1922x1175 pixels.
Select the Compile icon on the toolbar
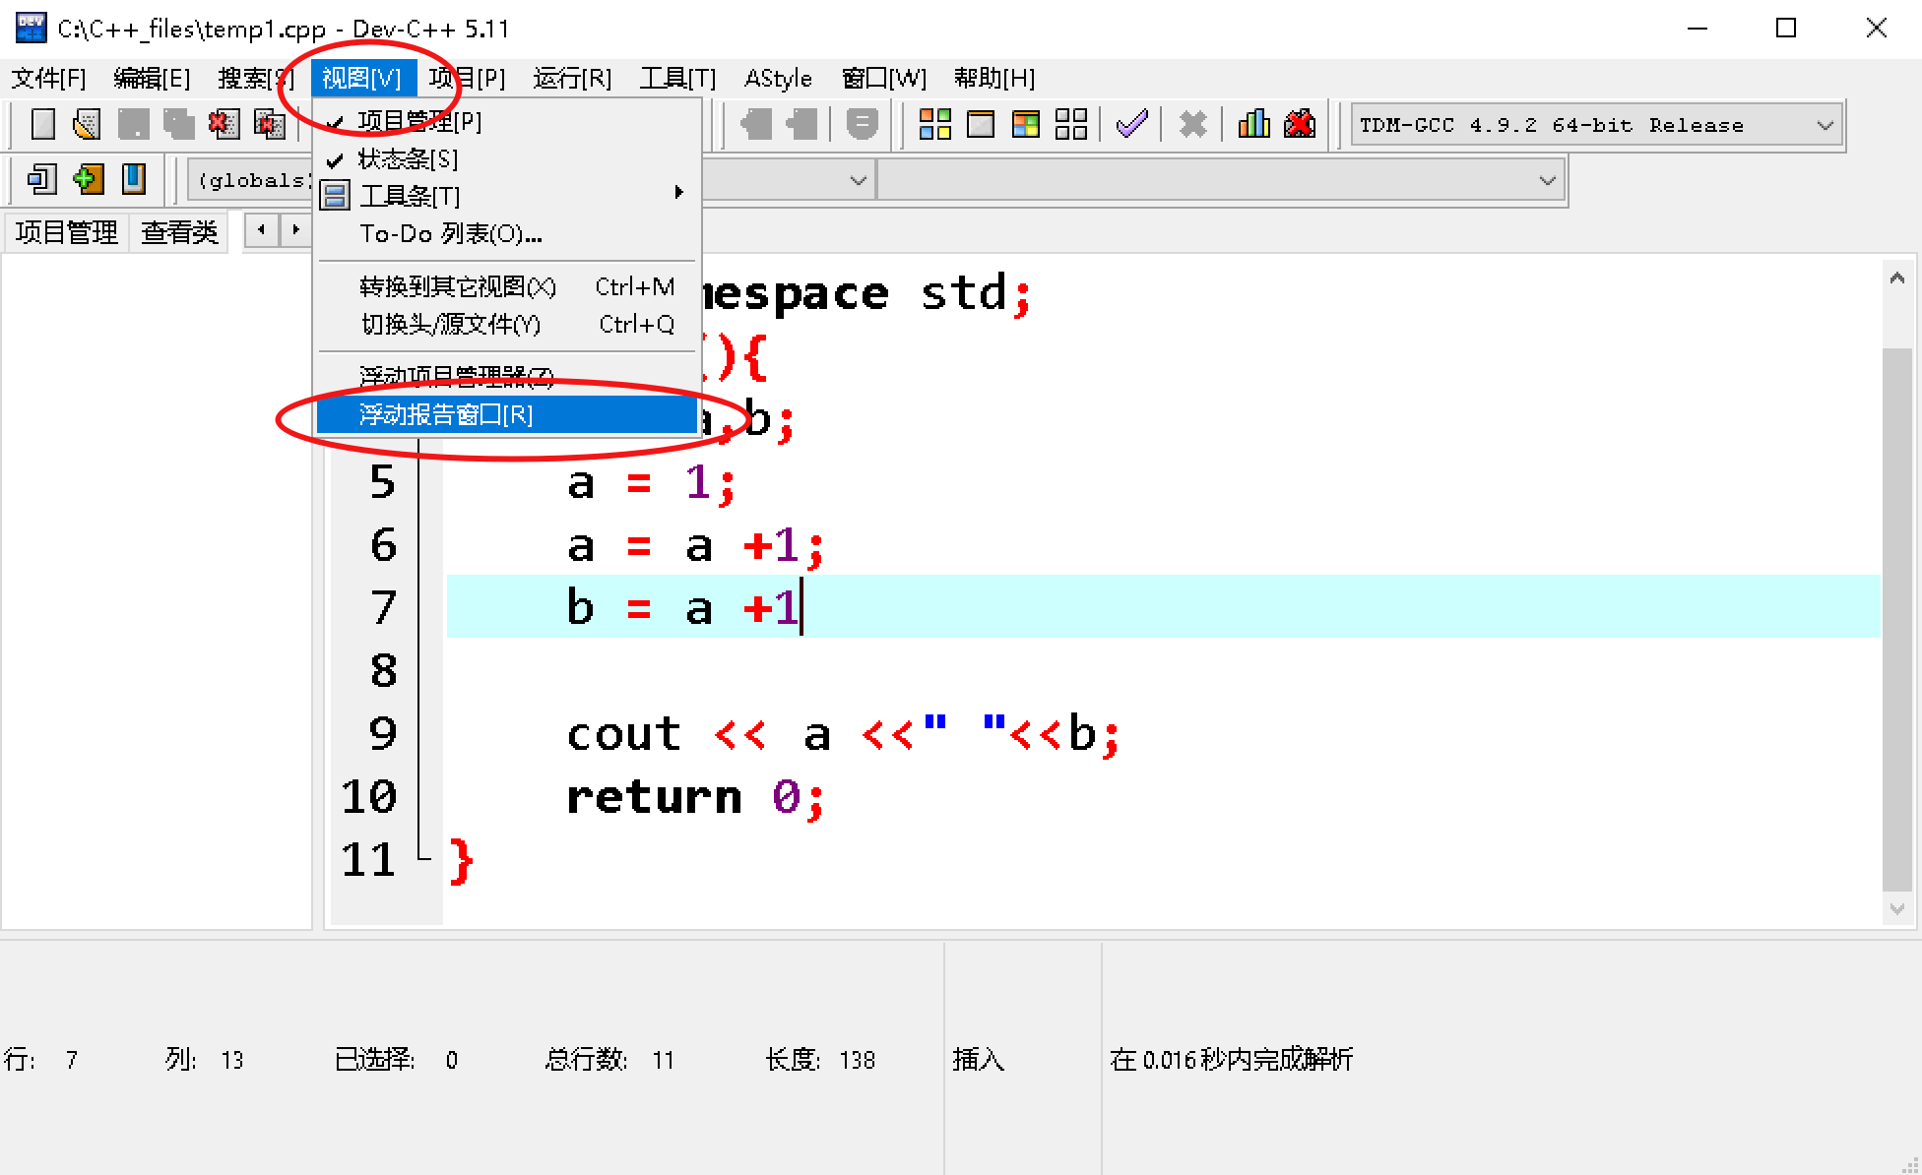[x=933, y=124]
